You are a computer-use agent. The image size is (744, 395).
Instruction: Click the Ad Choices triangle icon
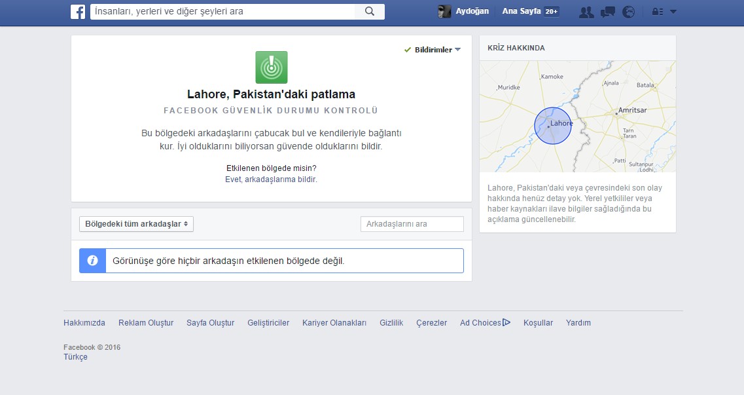click(506, 322)
